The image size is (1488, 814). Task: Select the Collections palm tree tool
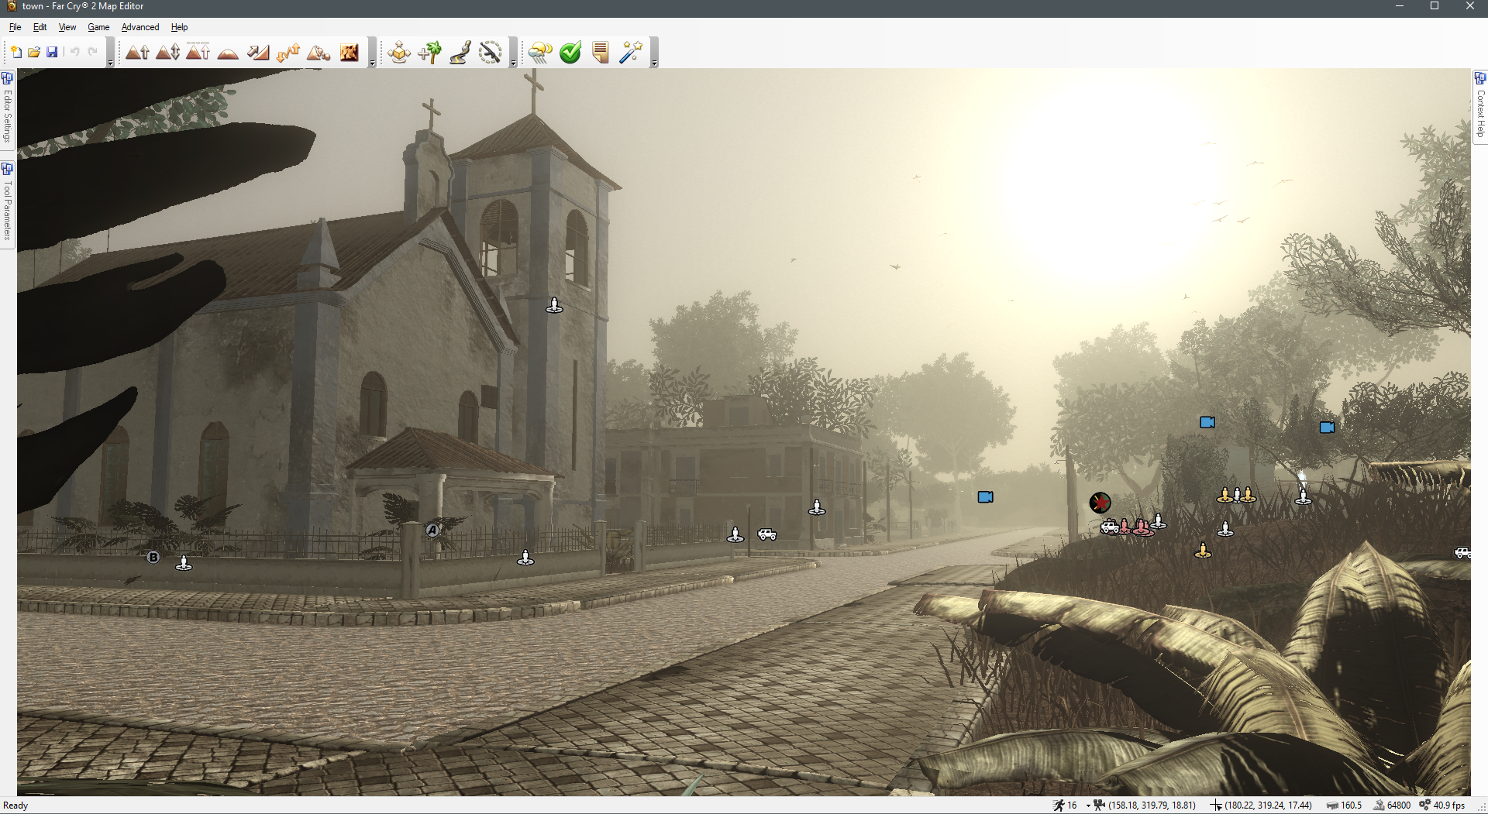429,52
